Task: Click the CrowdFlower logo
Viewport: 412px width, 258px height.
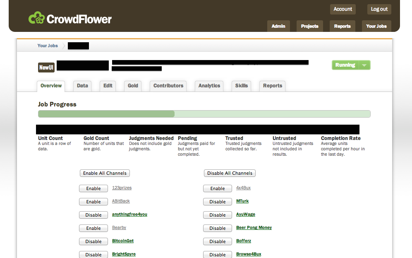Action: tap(70, 18)
